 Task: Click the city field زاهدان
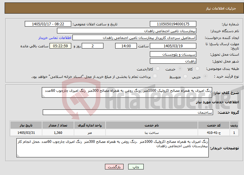click(173, 61)
